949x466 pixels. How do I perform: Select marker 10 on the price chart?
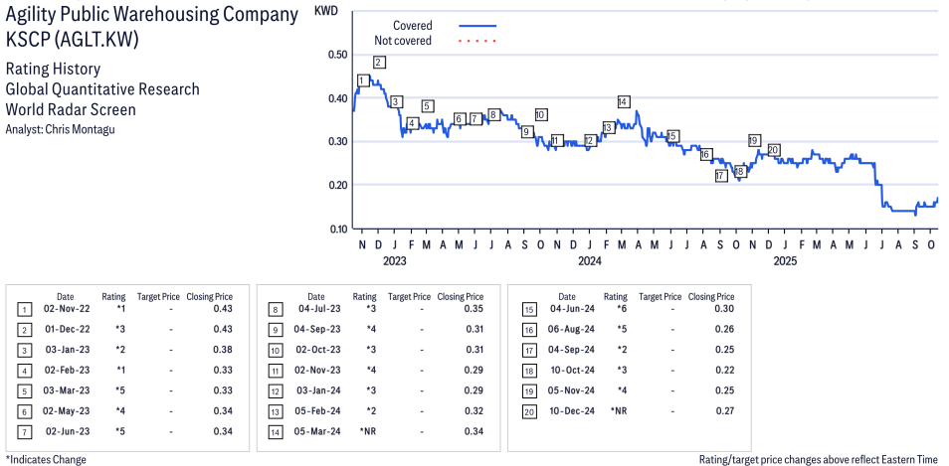(x=540, y=114)
